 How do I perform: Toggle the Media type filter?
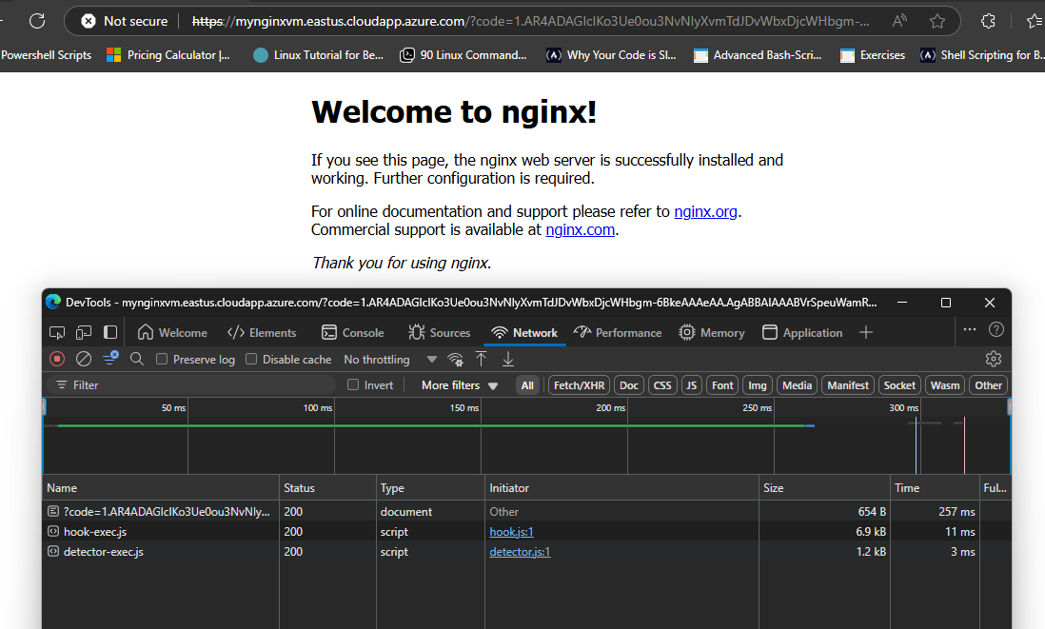point(798,385)
